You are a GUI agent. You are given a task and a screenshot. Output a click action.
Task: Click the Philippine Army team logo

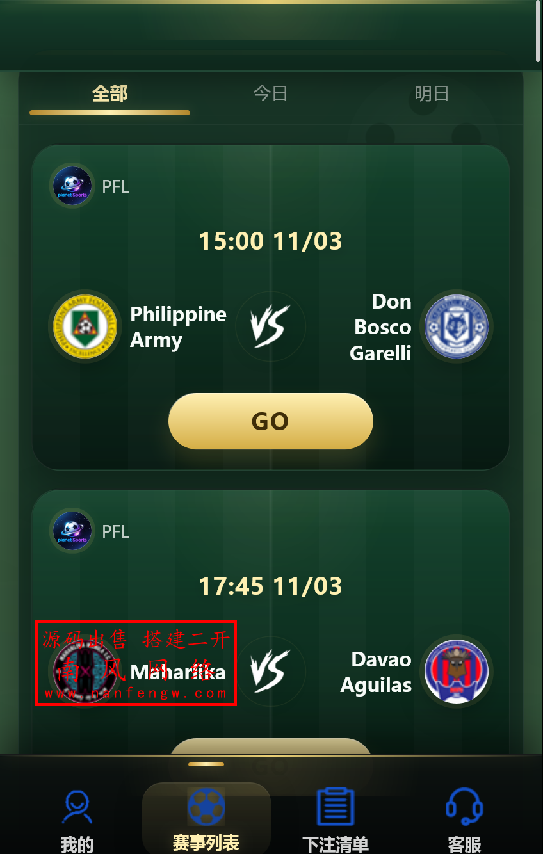click(x=85, y=326)
